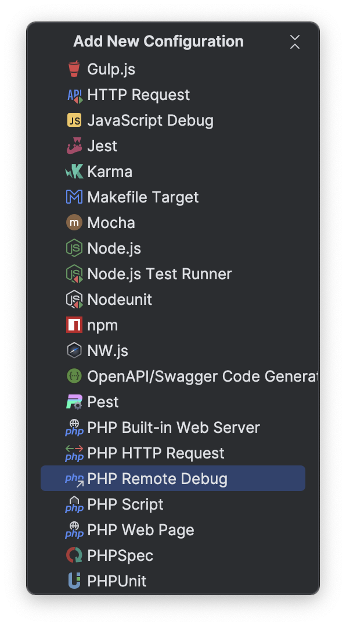This screenshot has width=346, height=626.
Task: Click the red npm icon
Action: (x=74, y=325)
